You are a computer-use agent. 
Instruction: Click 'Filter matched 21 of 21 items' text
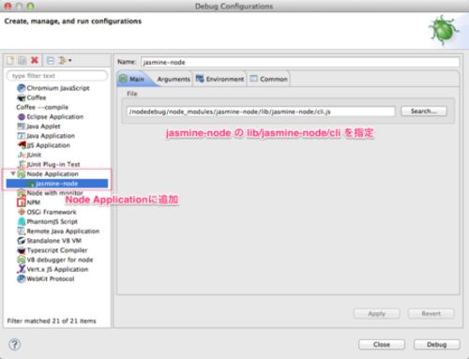(52, 321)
